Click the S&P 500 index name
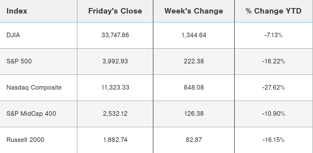The height and width of the screenshot is (153, 313). tap(19, 61)
